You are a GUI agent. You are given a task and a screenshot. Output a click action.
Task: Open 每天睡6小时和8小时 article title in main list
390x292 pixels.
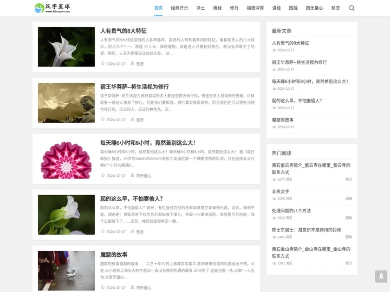point(147,143)
